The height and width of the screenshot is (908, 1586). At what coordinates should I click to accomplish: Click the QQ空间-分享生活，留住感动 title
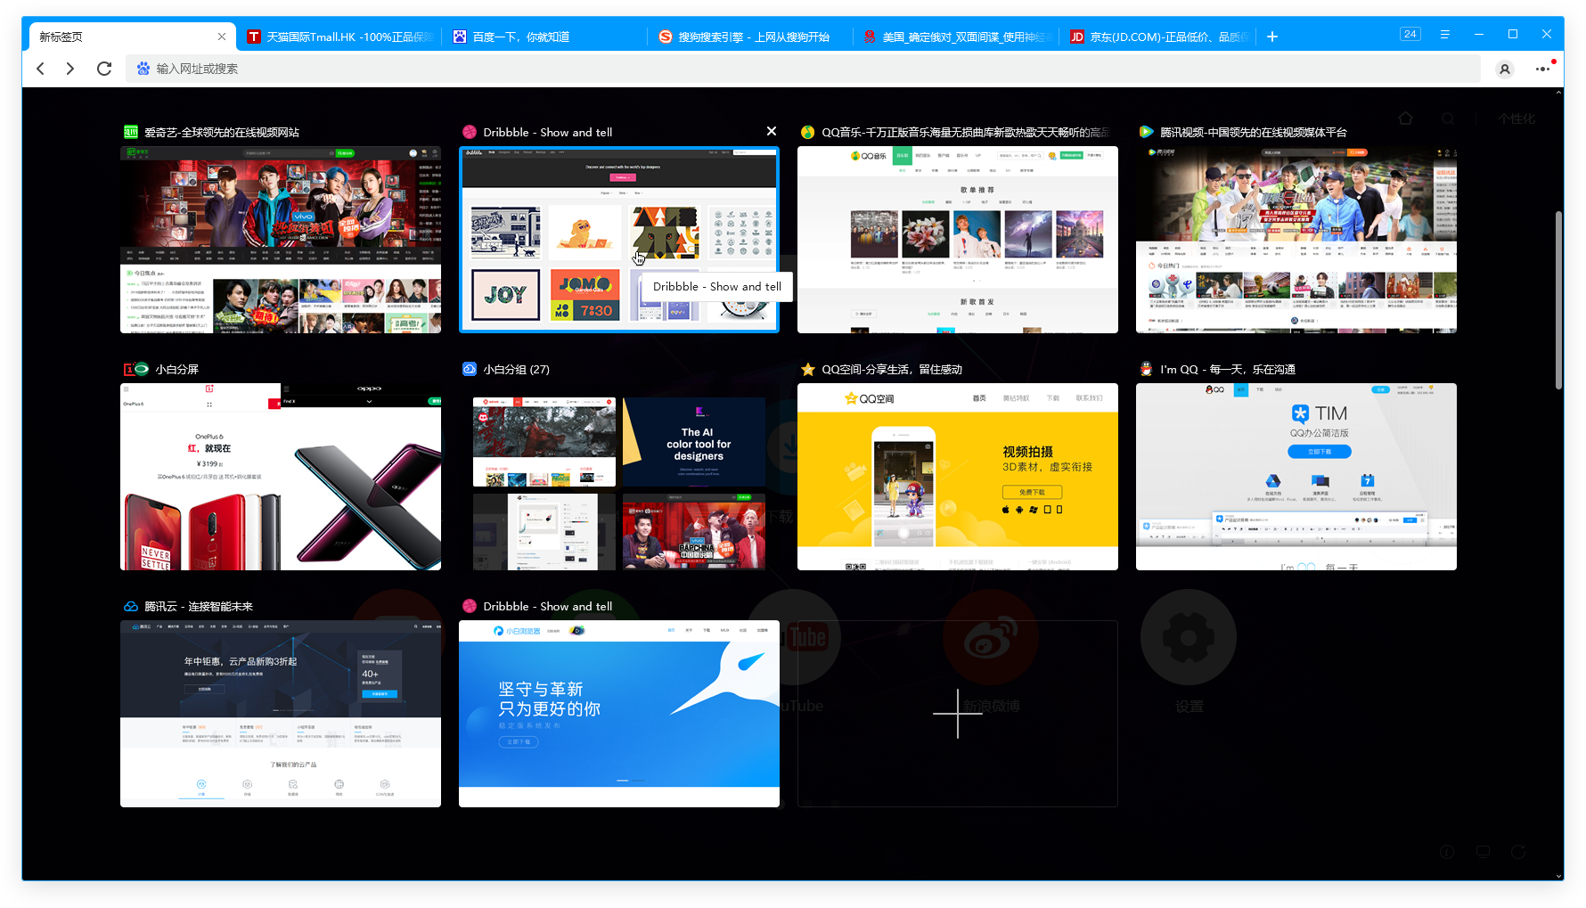[892, 369]
